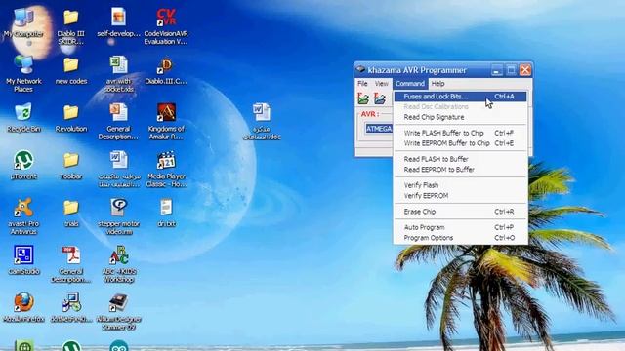Screen dimensions: 625x351
Task: Select Auto Program command
Action: click(460, 227)
